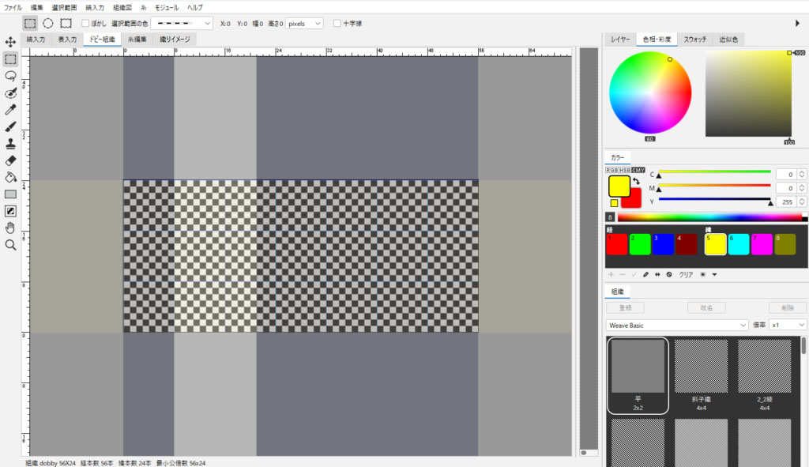Screen dimensions: 809x467
Task: Pick the Eyedropper tool
Action: pos(10,110)
